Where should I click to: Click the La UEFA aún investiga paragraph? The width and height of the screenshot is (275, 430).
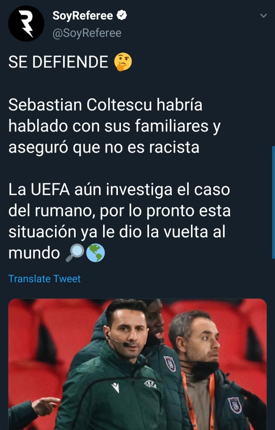[x=119, y=221]
